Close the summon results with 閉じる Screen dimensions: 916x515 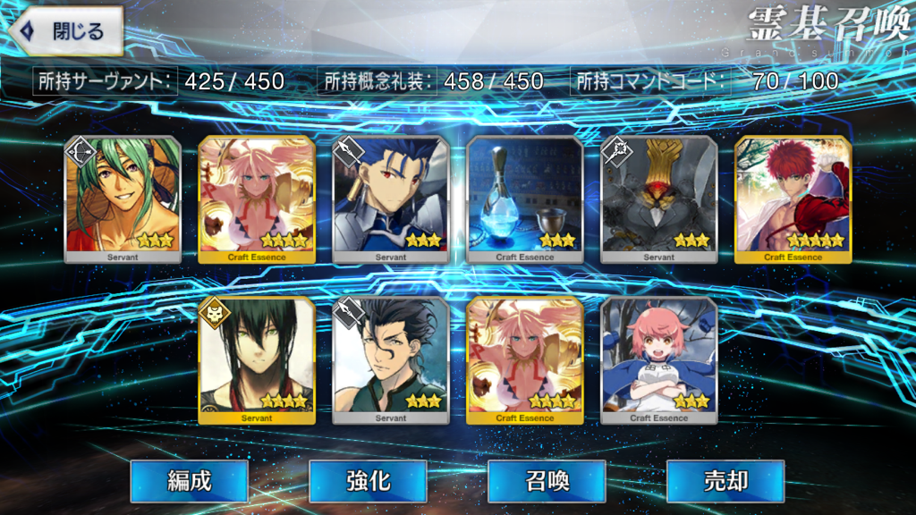click(x=65, y=31)
